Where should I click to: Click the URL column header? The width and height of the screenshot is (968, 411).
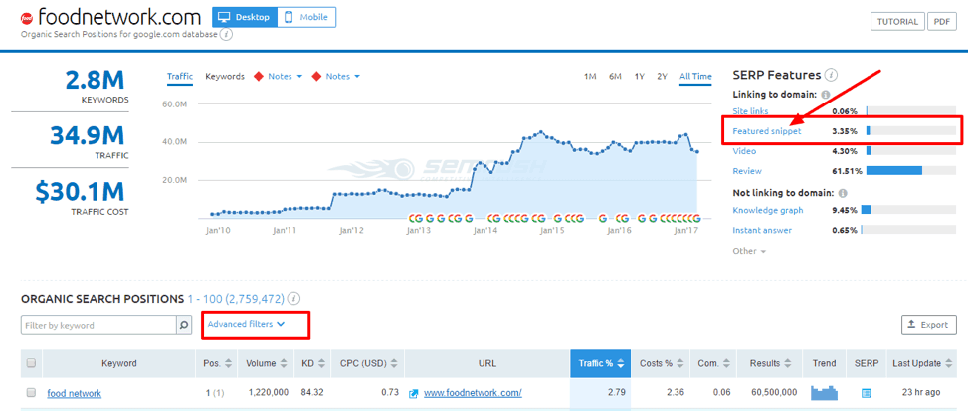[487, 363]
